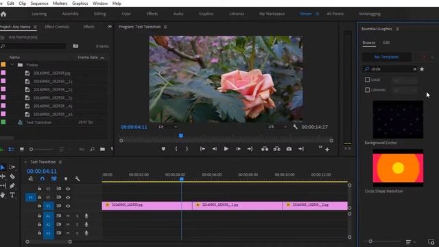
Task: Mute audio track A1
Action: [x=68, y=216]
